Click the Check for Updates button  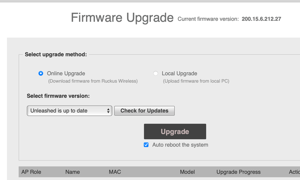point(144,111)
